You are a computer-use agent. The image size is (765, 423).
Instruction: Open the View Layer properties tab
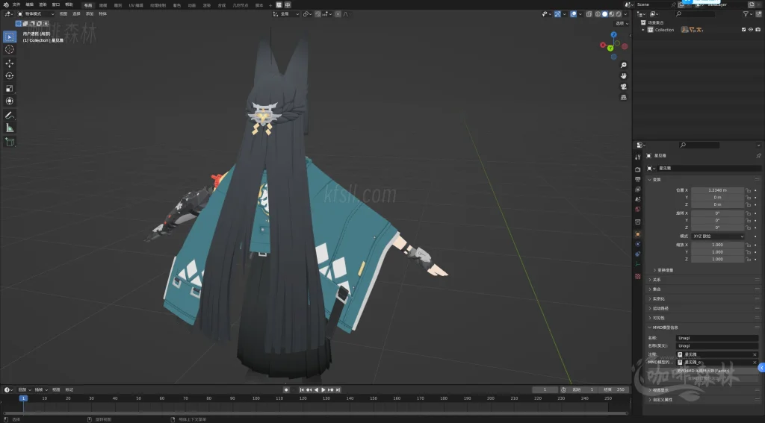pyautogui.click(x=638, y=189)
